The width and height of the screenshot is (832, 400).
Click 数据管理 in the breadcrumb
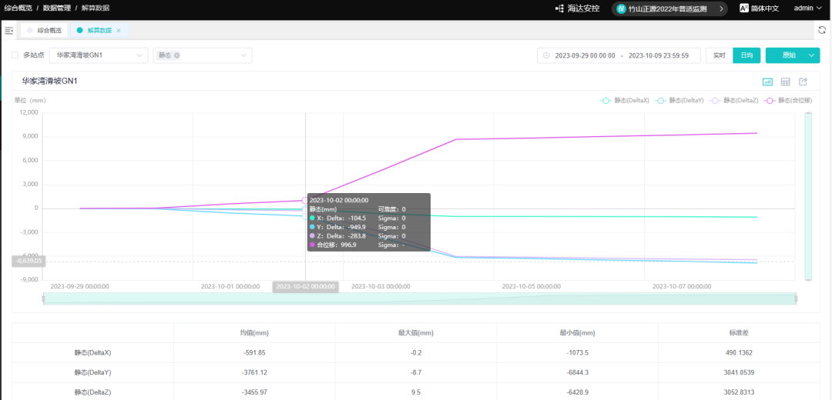coord(58,8)
